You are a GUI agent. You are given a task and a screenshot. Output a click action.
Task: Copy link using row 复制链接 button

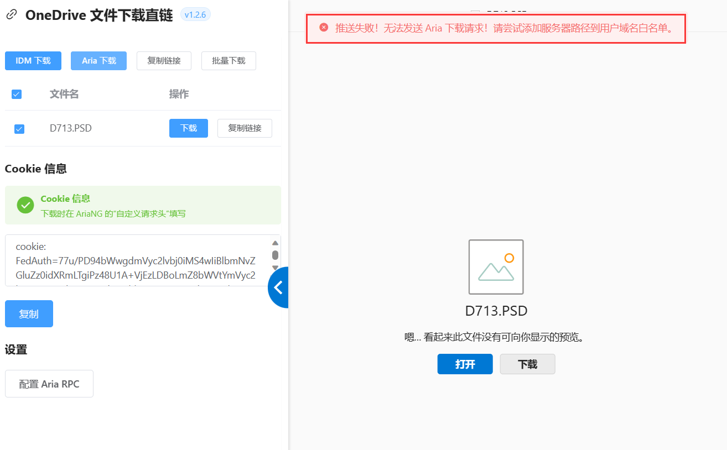click(245, 128)
